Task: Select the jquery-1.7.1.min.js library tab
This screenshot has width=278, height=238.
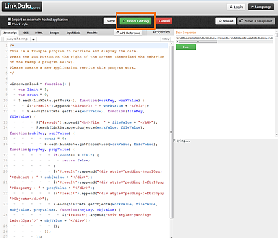Action: (17, 39)
